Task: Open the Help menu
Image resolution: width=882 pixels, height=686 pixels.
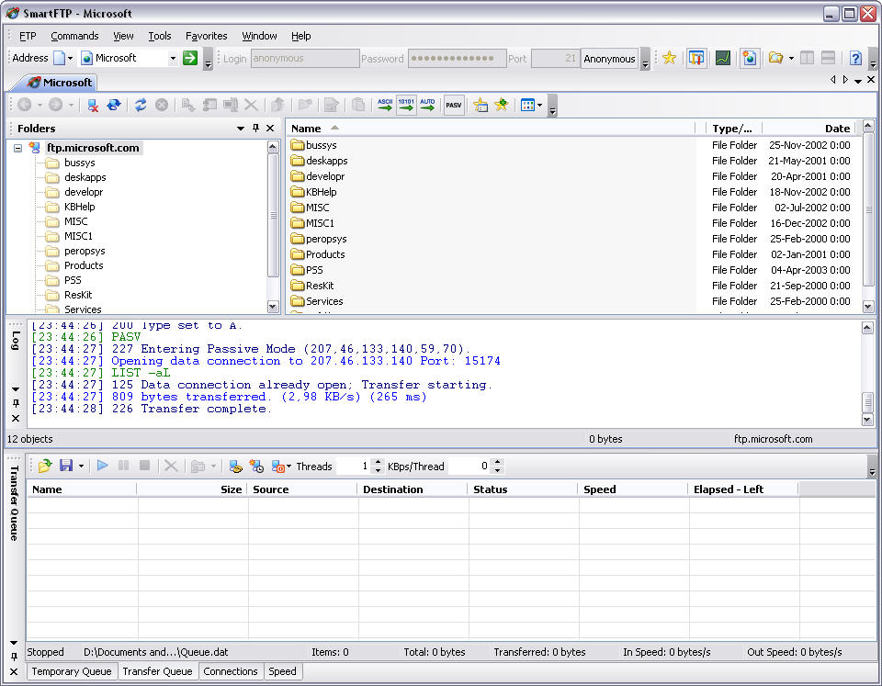Action: (x=301, y=36)
